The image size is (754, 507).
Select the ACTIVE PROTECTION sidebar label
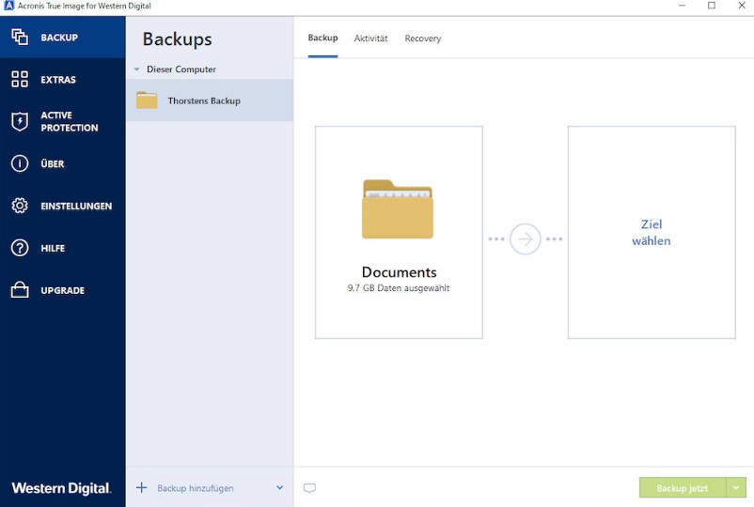coord(70,121)
